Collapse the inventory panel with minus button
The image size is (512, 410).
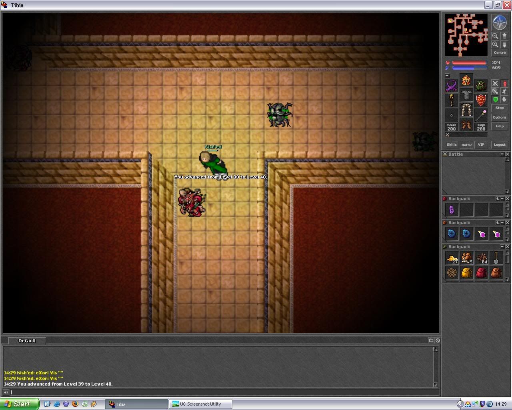tap(447, 76)
